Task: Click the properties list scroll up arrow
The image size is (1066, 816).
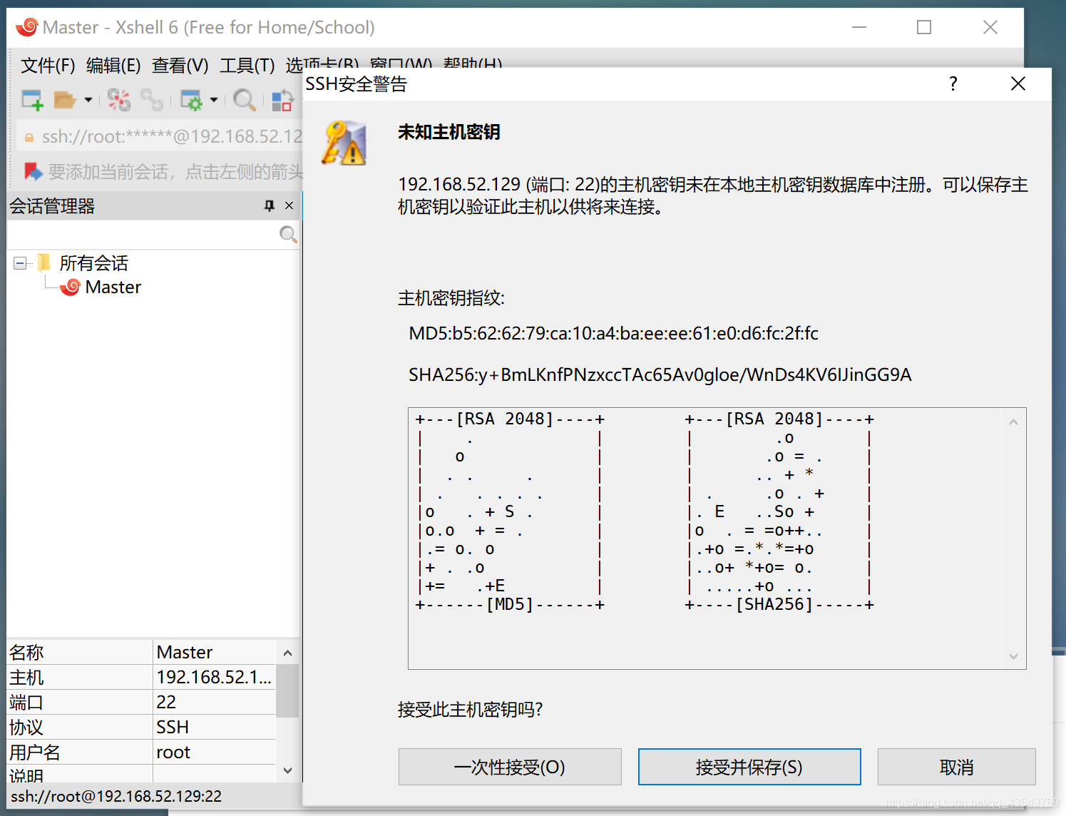Action: point(287,653)
